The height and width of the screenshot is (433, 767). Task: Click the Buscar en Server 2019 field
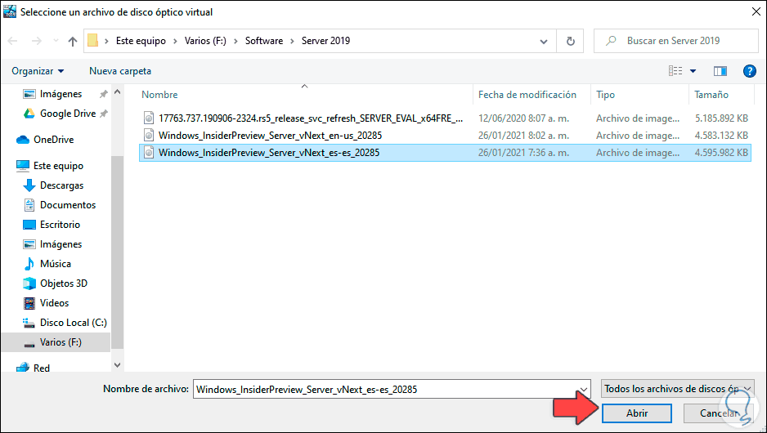point(676,41)
